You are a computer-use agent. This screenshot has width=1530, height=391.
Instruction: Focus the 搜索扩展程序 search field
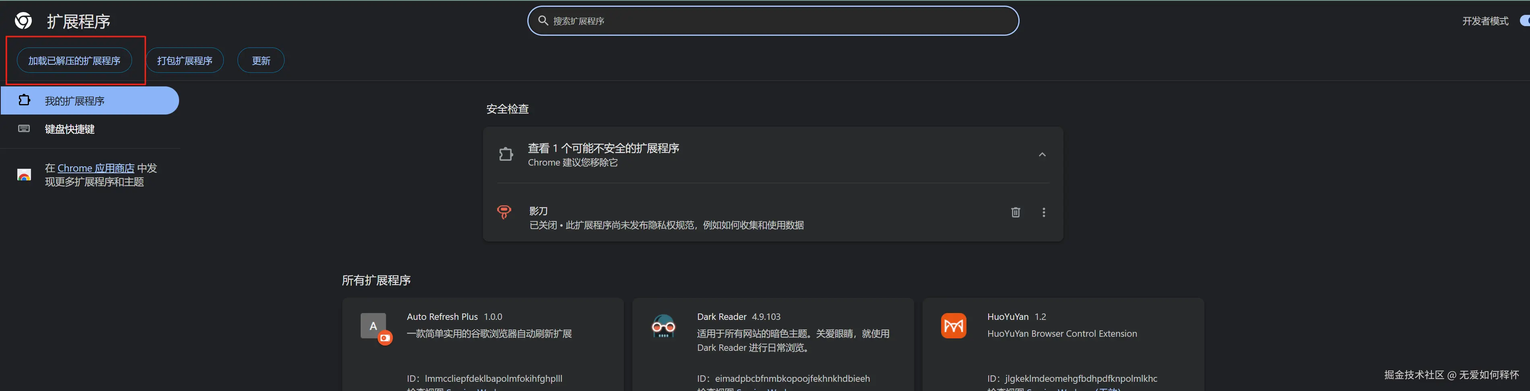click(x=773, y=21)
